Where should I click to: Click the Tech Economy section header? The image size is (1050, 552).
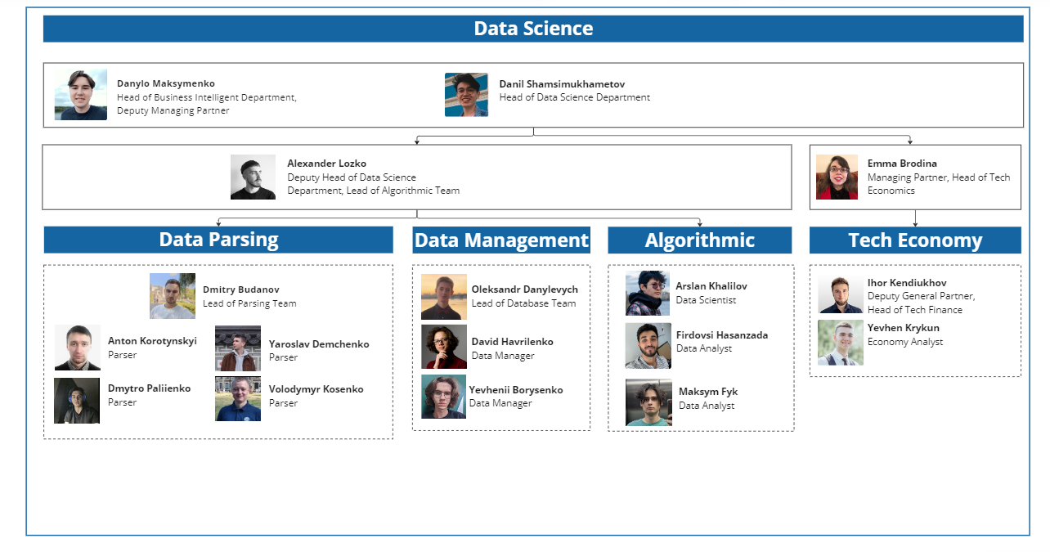pyautogui.click(x=915, y=240)
